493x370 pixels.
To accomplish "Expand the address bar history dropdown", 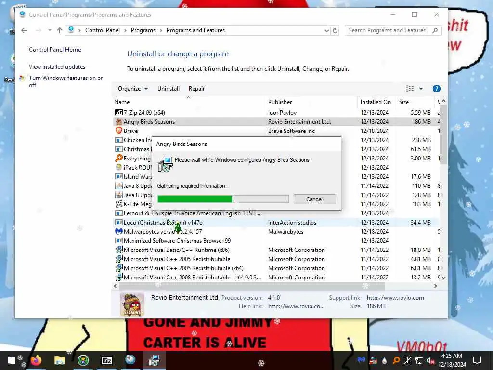I will (x=327, y=30).
